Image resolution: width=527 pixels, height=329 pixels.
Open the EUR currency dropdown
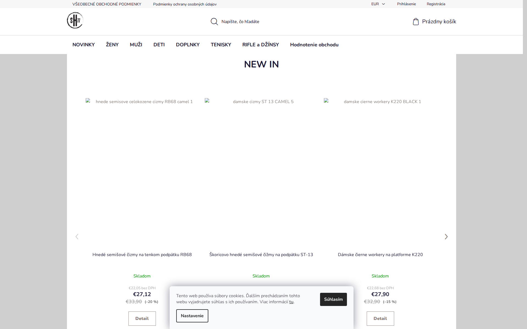(x=378, y=4)
